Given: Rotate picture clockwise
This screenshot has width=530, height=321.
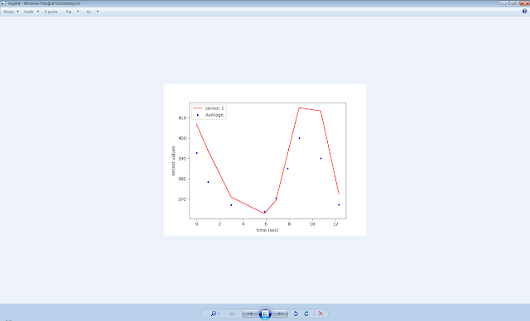Looking at the screenshot, I should coord(306,314).
